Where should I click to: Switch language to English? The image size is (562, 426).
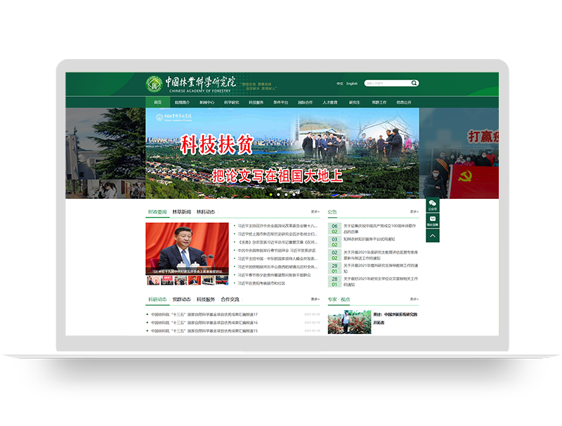[351, 83]
